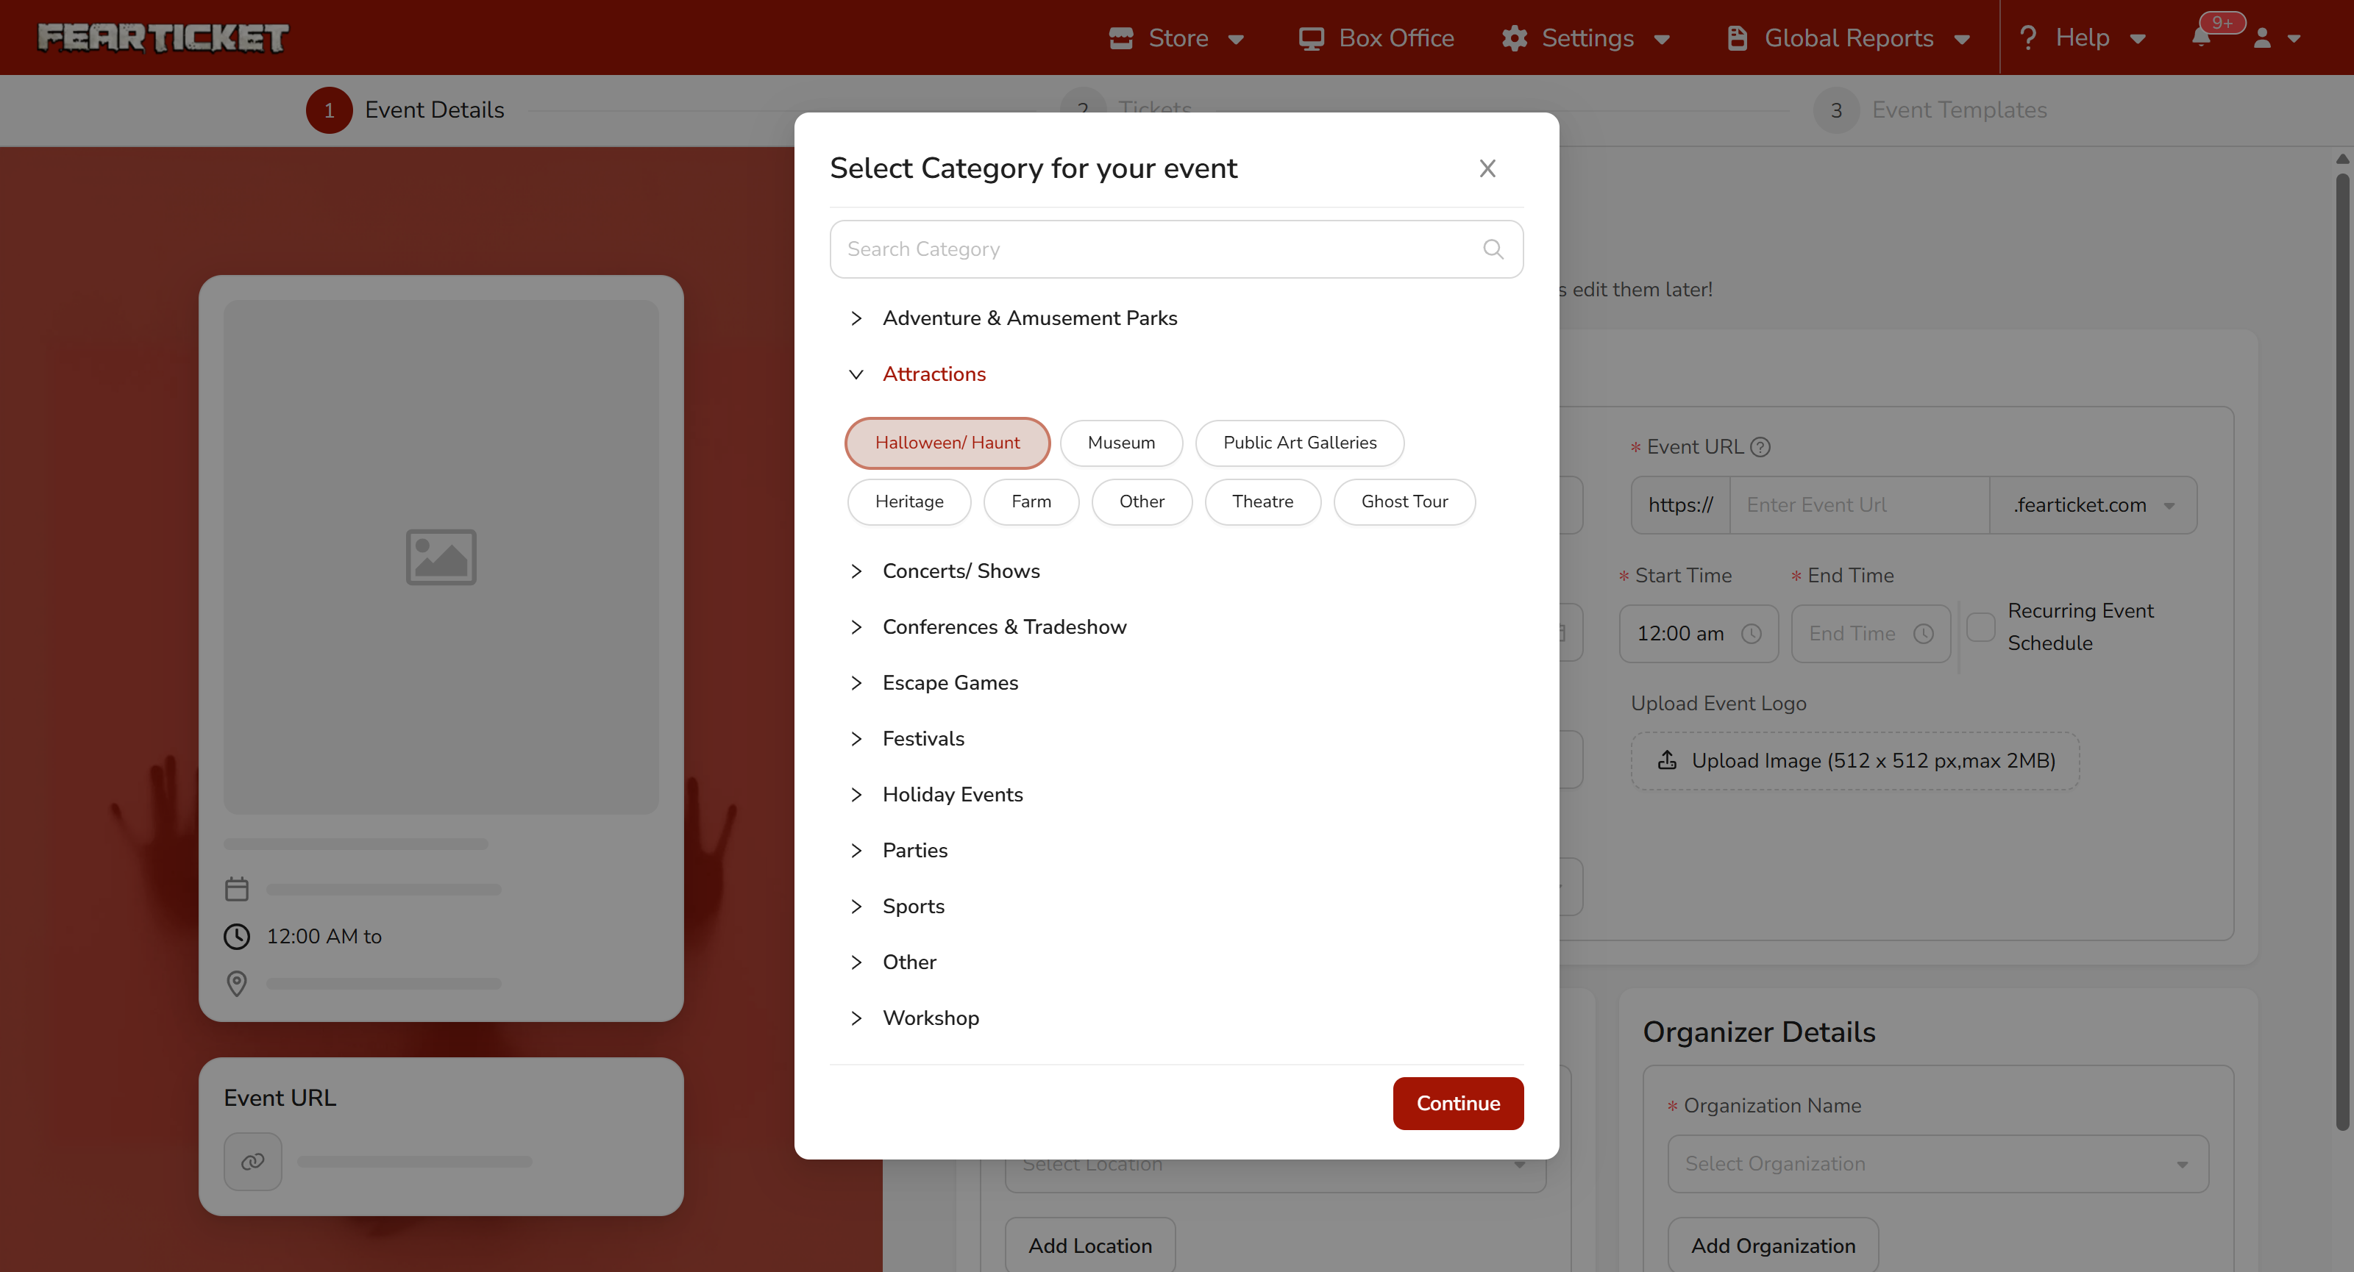
Task: Close the Select Category dialog
Action: [x=1487, y=168]
